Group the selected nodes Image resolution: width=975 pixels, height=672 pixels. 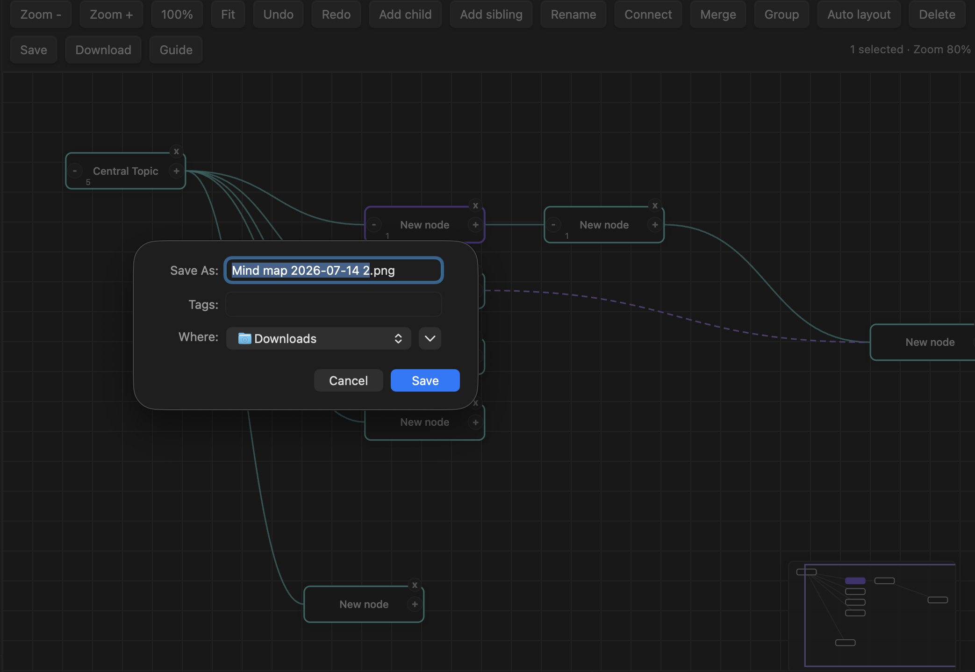(782, 14)
